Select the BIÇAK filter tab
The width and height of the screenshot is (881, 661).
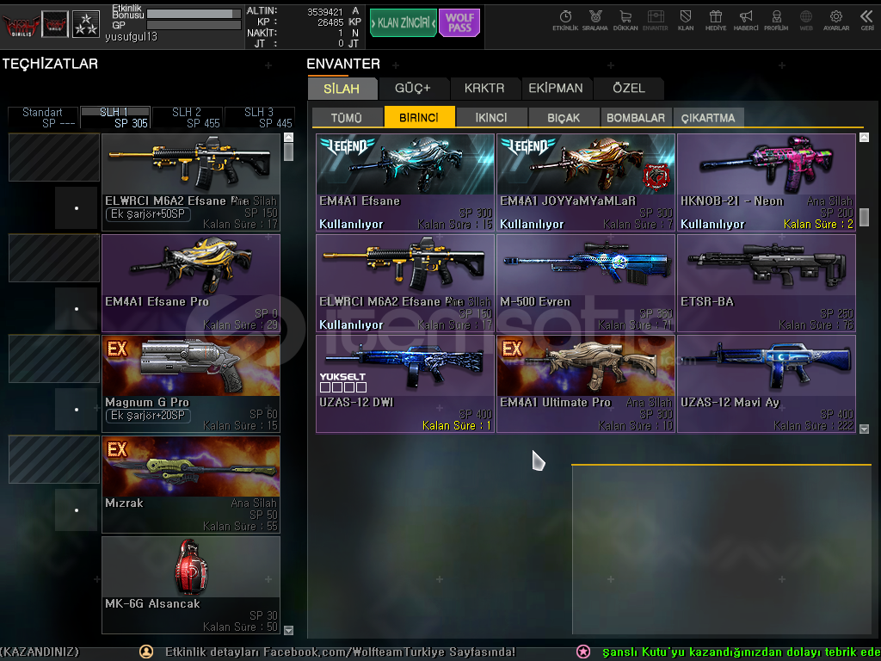[x=564, y=117]
